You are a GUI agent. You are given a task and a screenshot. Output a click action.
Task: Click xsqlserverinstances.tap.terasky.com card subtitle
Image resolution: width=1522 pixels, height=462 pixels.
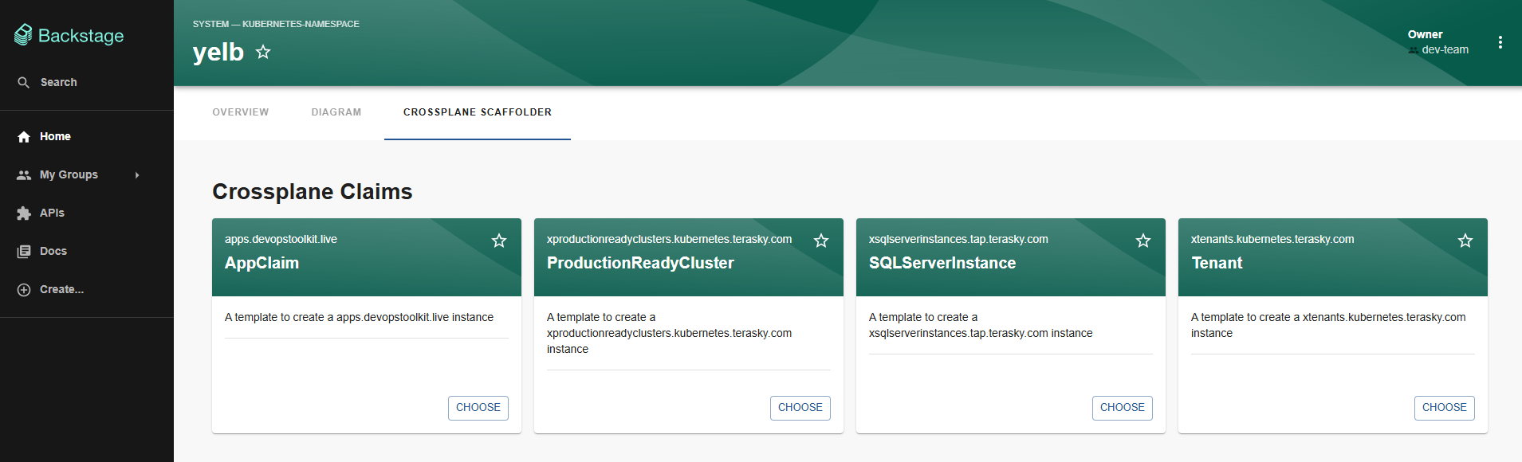(x=958, y=239)
